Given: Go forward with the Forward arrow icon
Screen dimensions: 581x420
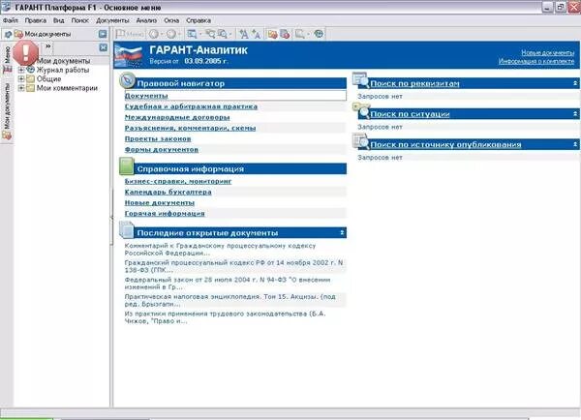Looking at the screenshot, I should pyautogui.click(x=170, y=34).
